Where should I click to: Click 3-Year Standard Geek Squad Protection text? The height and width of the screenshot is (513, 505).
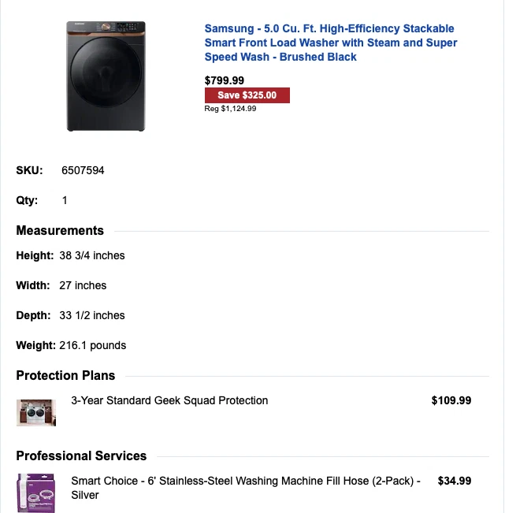(169, 400)
